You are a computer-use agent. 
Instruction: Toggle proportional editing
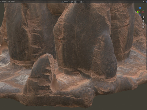coord(81,2)
